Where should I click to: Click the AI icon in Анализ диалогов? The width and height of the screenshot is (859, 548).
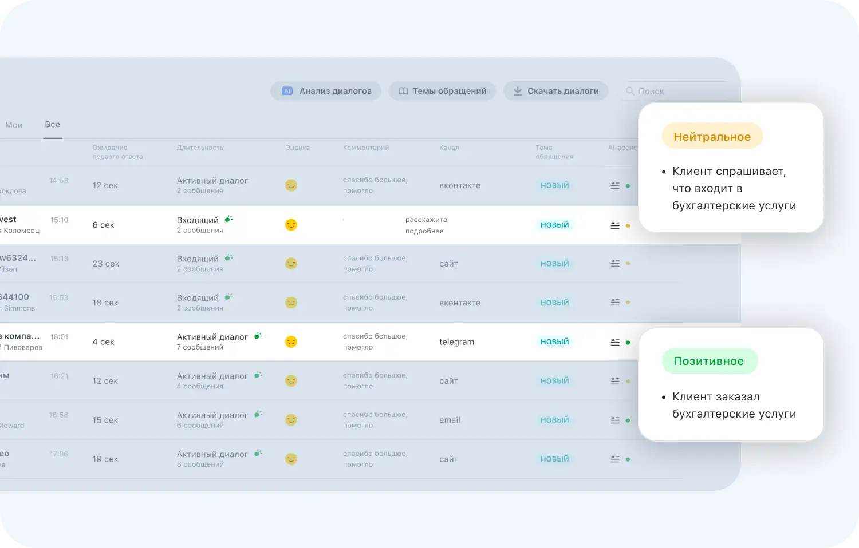pyautogui.click(x=287, y=91)
